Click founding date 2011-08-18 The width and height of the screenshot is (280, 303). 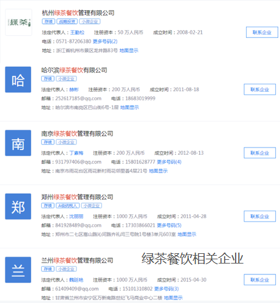click(x=186, y=89)
